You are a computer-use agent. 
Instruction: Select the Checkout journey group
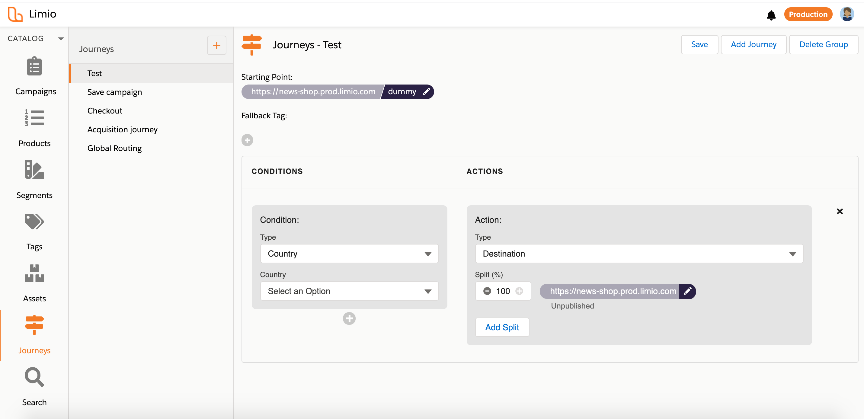click(x=105, y=111)
